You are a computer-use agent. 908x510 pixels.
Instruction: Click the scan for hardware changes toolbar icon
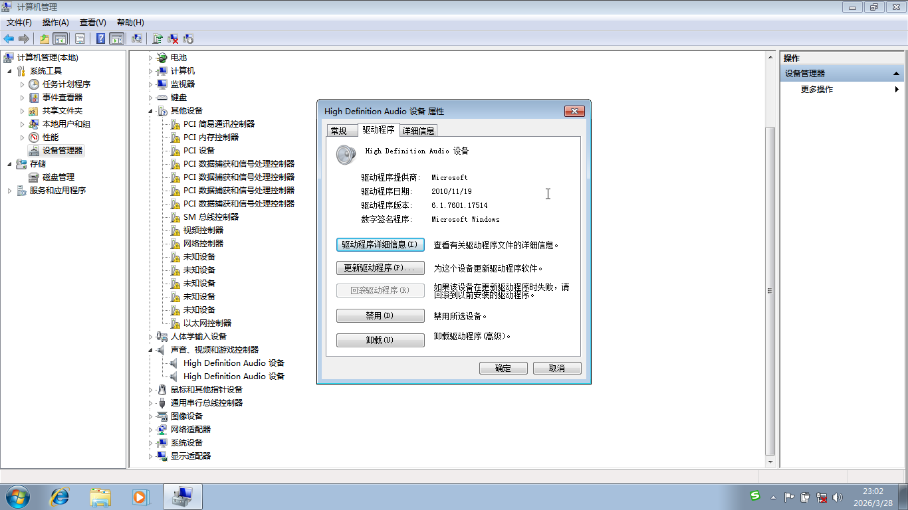[137, 39]
